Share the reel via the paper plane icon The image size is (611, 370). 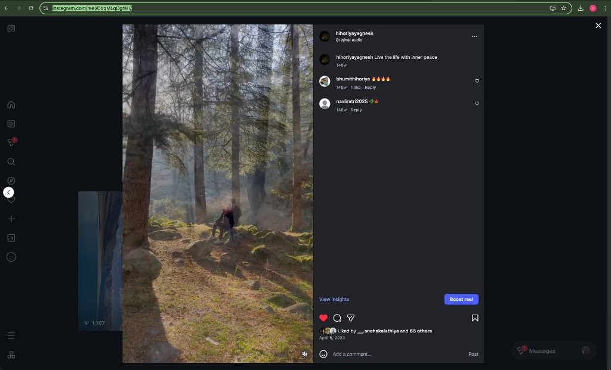tap(350, 318)
